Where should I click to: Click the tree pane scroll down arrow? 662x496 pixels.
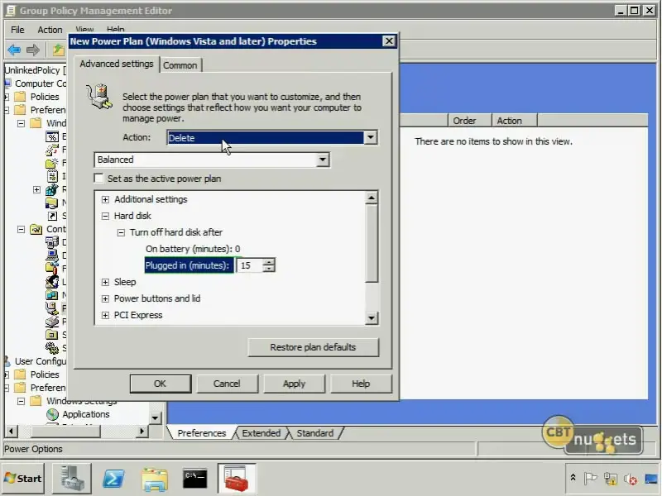(155, 418)
